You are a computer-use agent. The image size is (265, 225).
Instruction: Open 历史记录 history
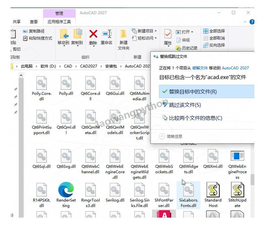point(186,48)
